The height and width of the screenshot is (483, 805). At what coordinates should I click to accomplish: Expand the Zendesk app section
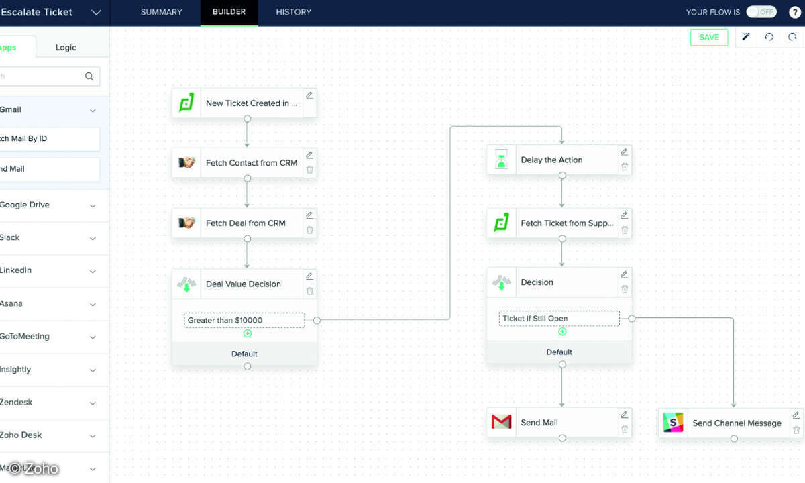pos(93,402)
